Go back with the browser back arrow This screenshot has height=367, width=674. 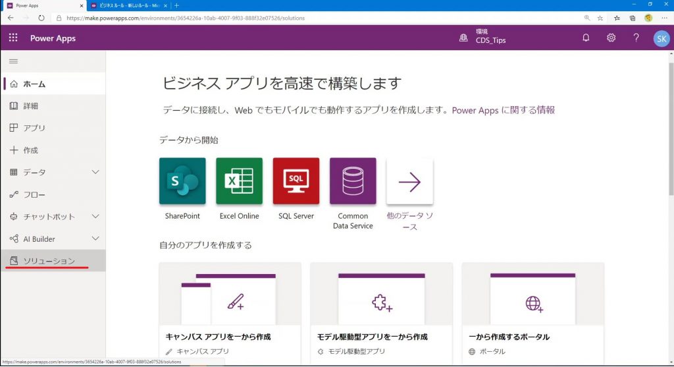click(x=11, y=18)
